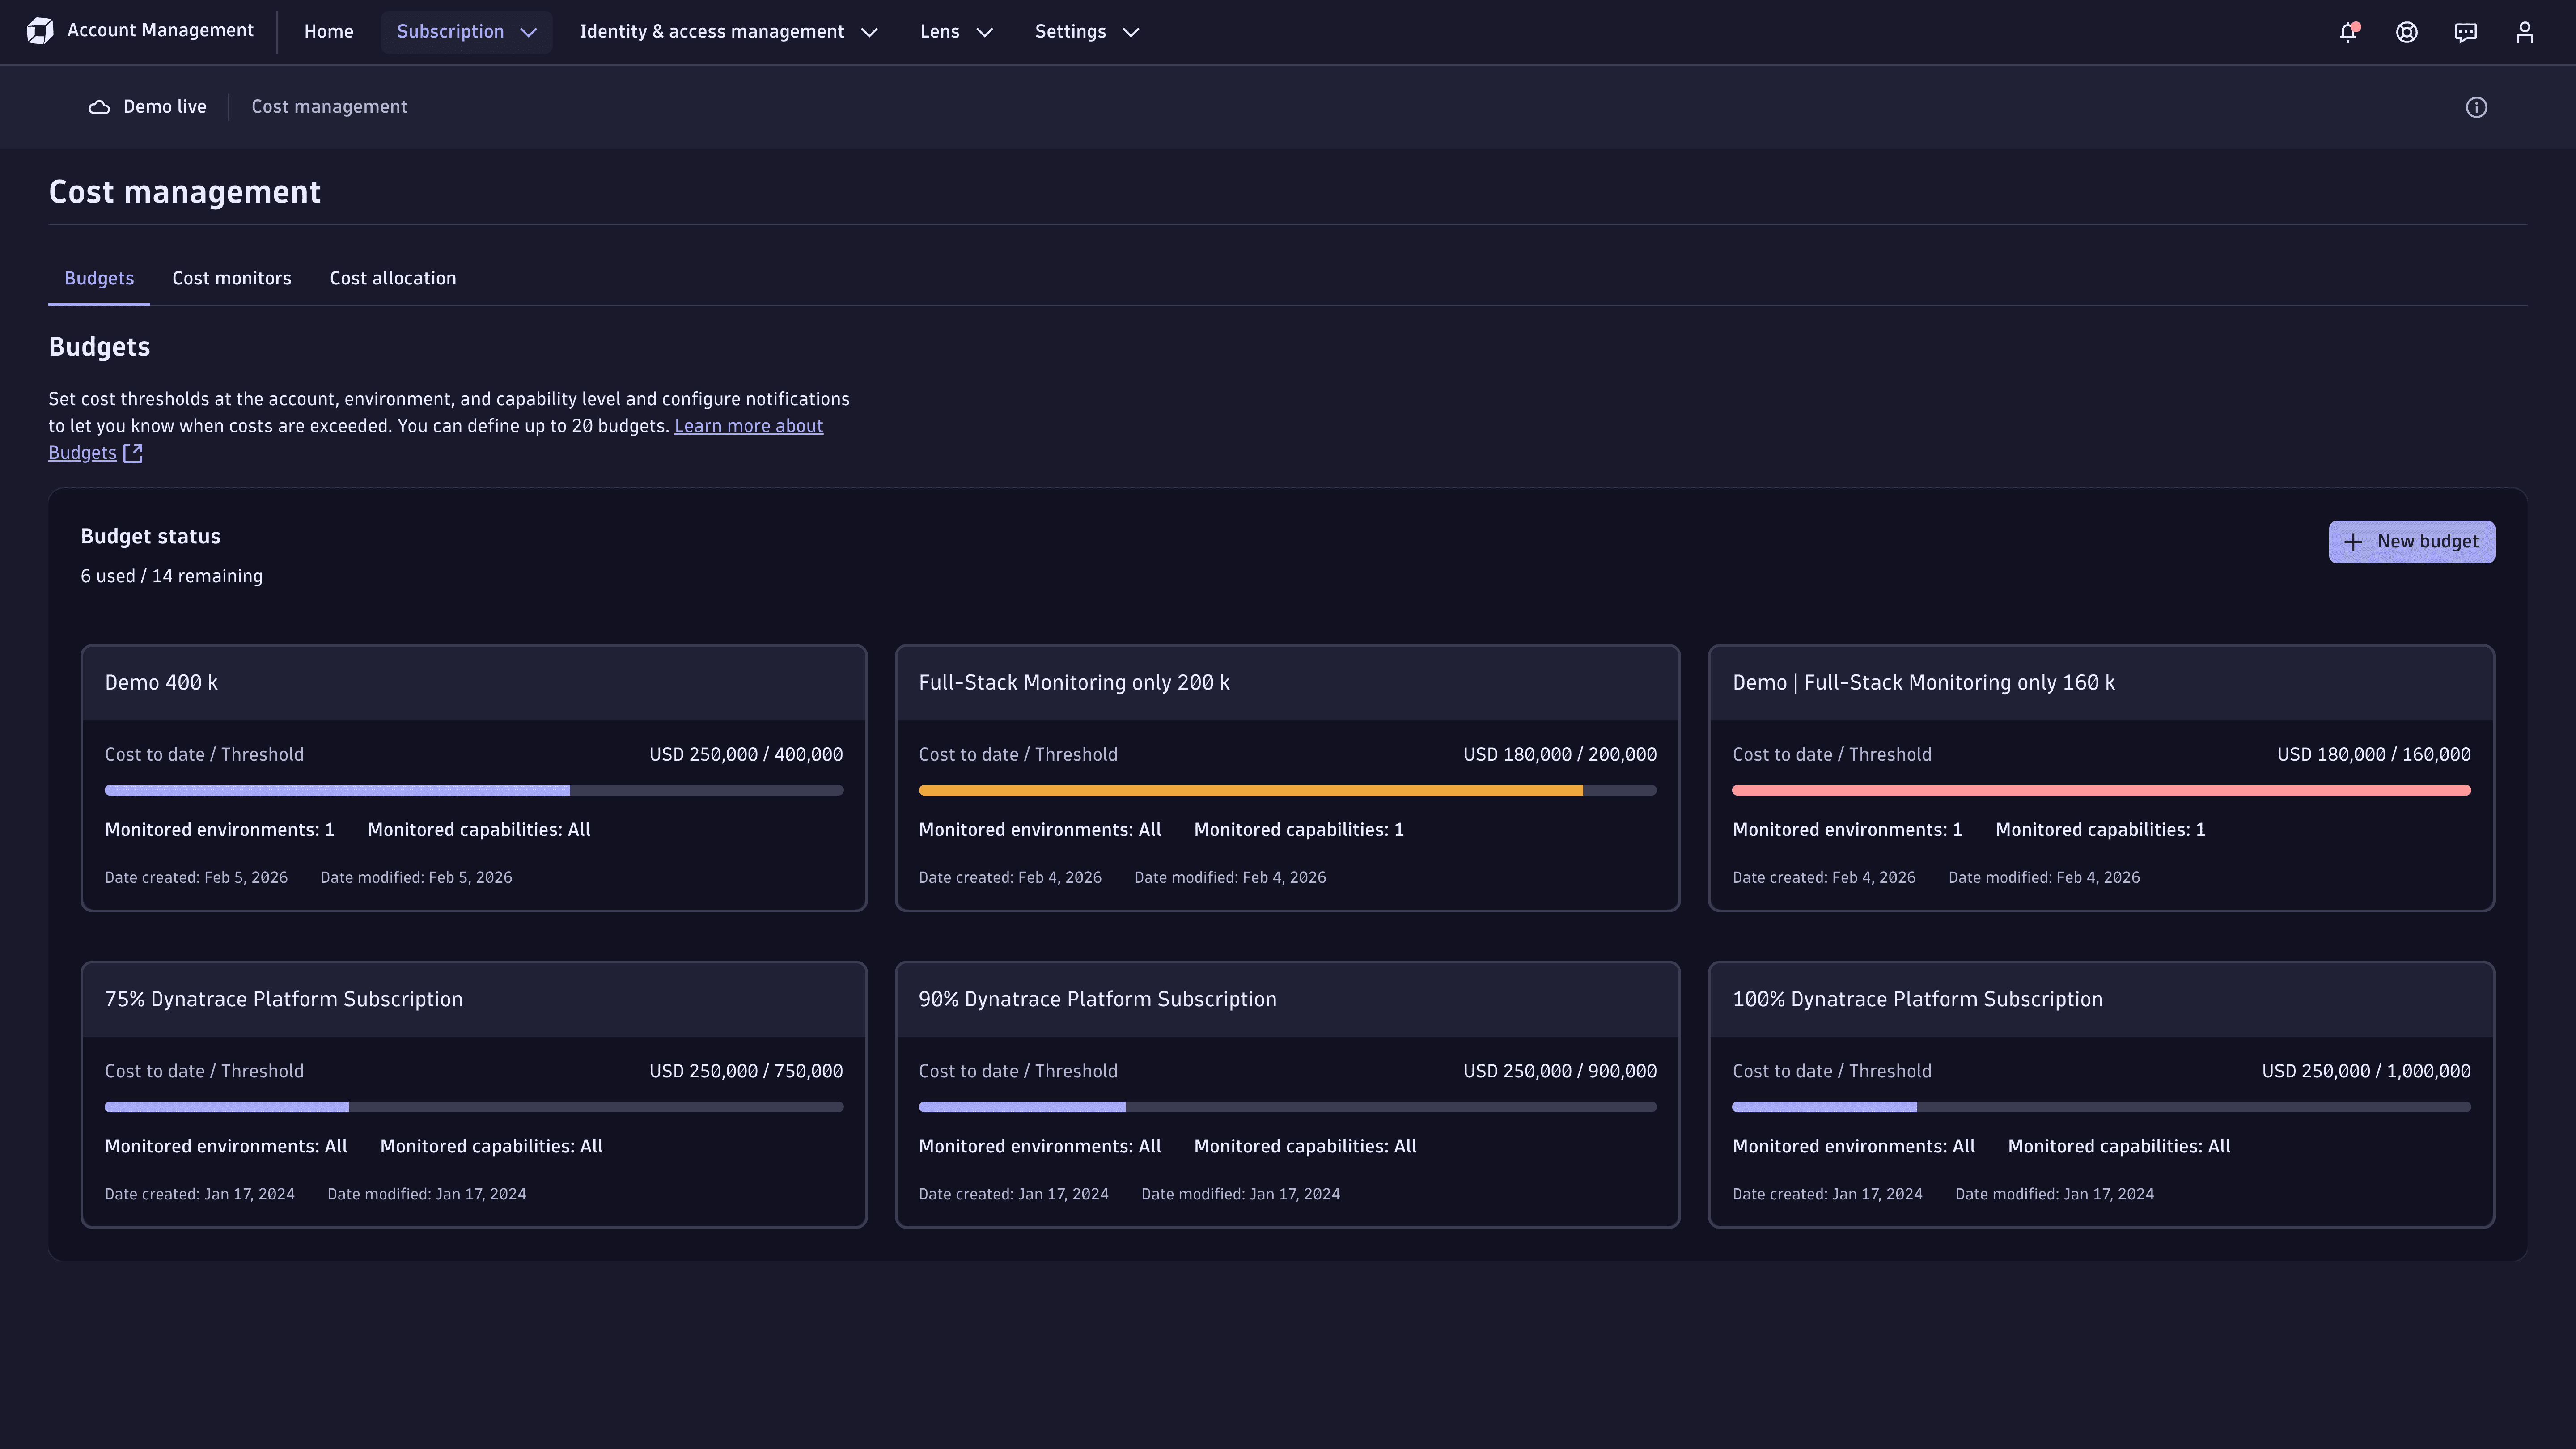Select the Cost allocation tab

(x=392, y=278)
